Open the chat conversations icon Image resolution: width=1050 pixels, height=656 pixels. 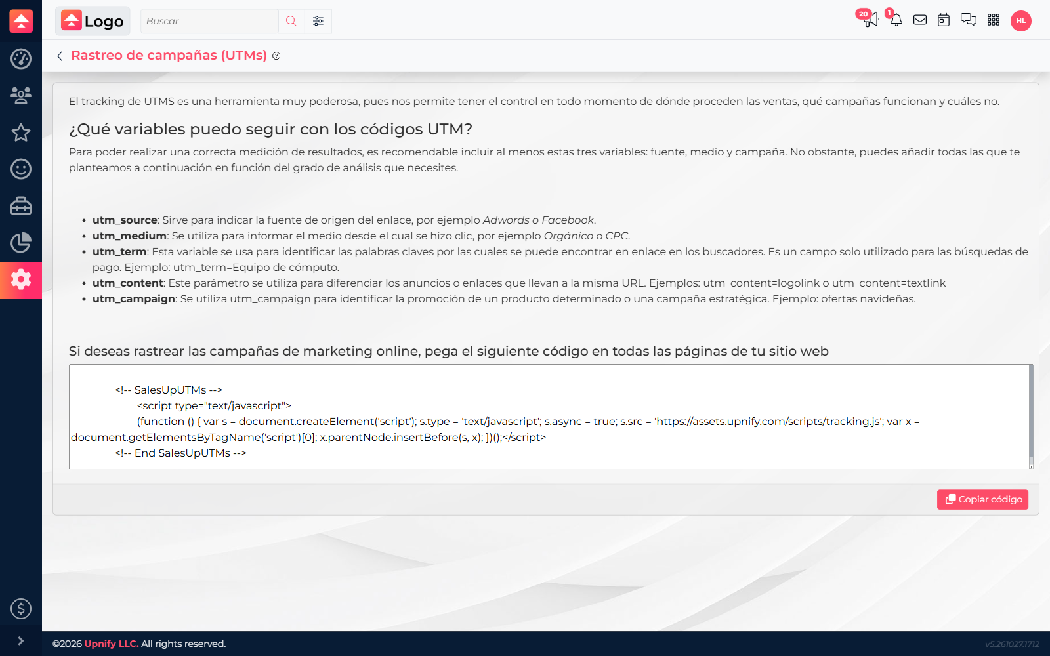click(969, 20)
